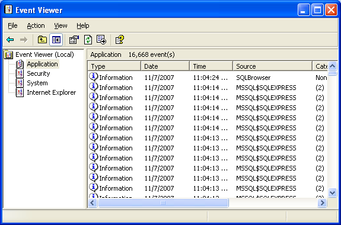Click scroll right arrow of event list
Screen dimensions: 341x225
click(x=322, y=203)
